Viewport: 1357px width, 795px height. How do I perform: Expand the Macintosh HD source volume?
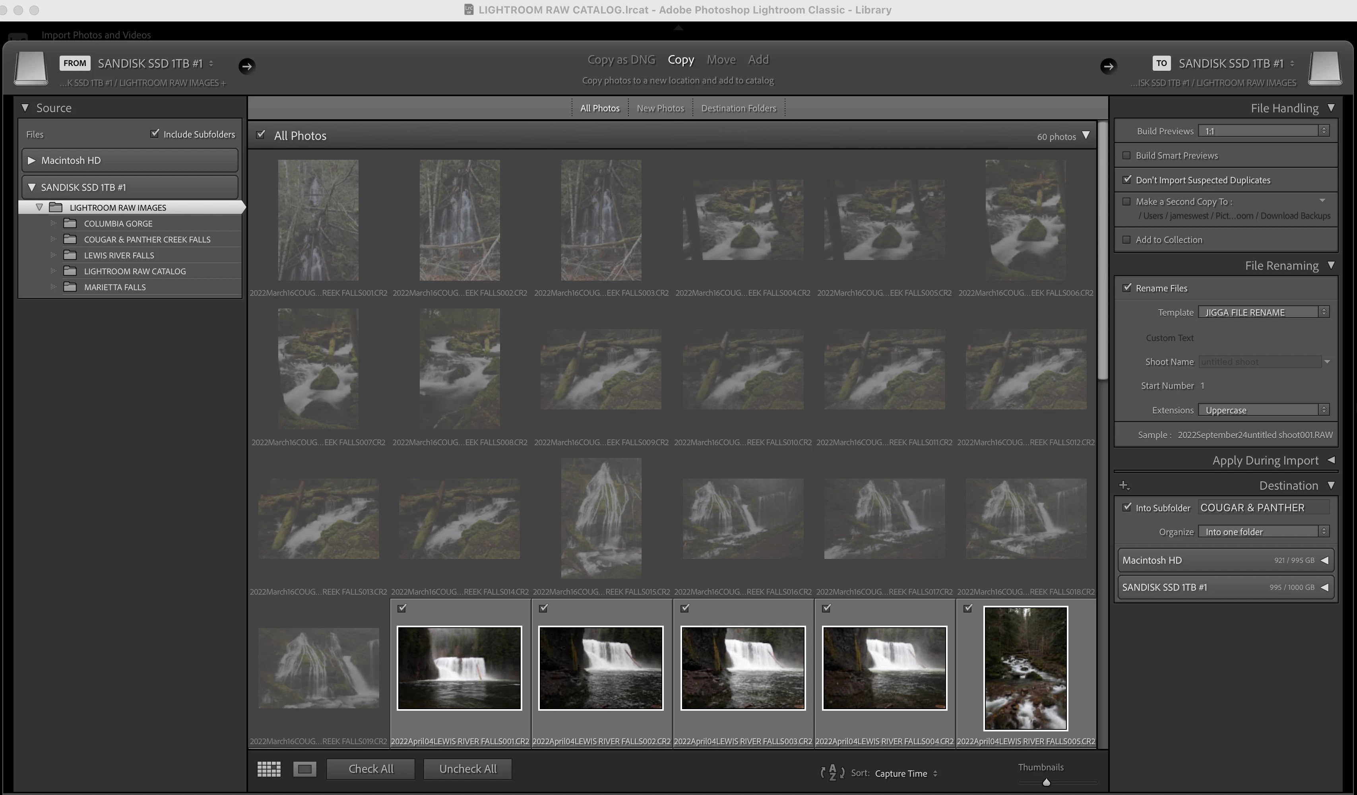(x=31, y=161)
